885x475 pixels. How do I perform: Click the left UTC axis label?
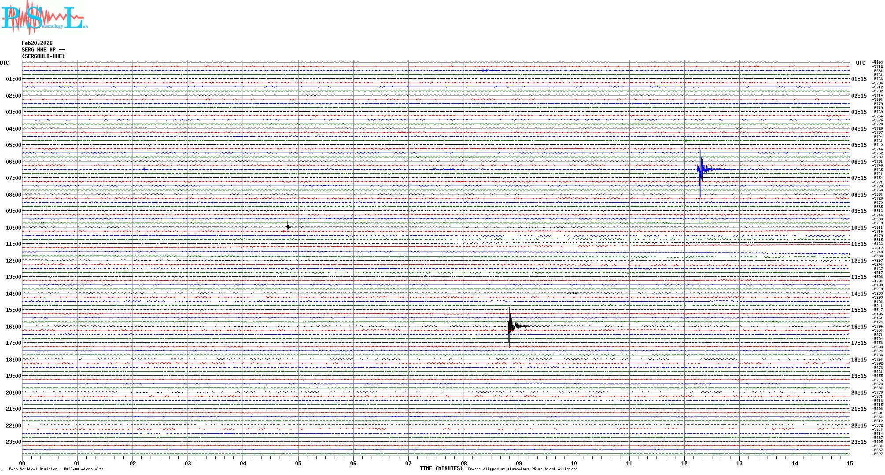[x=4, y=63]
